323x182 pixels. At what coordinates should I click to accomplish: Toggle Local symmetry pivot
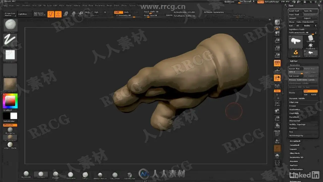point(277,78)
